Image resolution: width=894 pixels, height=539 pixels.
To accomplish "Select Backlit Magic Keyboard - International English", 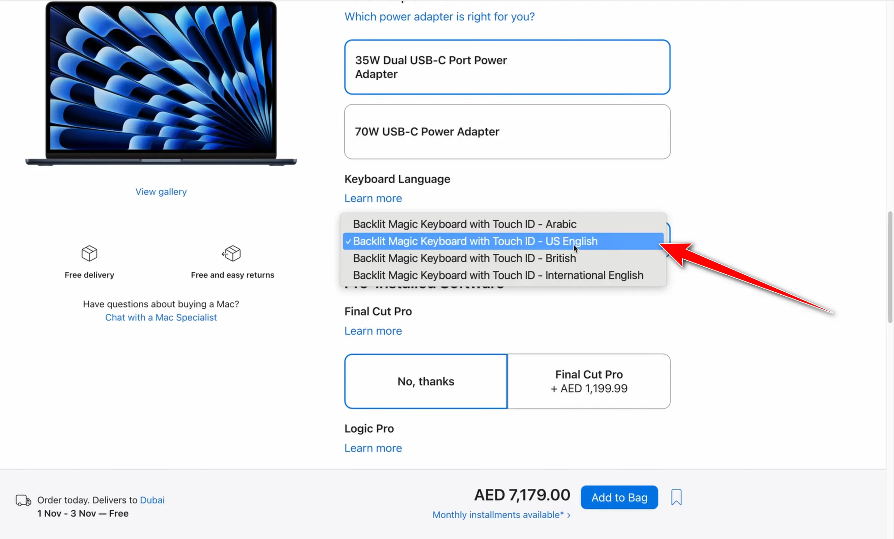I will 498,275.
